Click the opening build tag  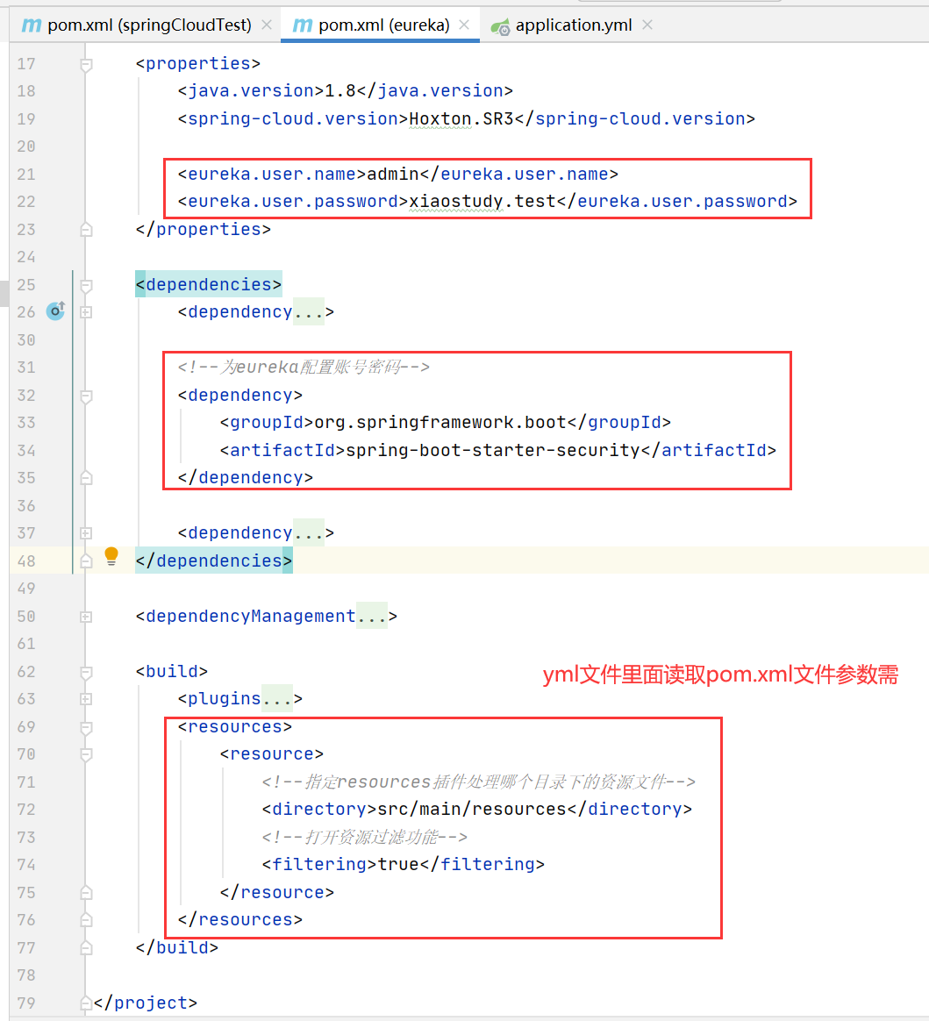pos(172,671)
